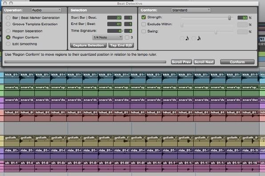This screenshot has width=265, height=176.
Task: Click the Capture Selection button
Action: 88,45
